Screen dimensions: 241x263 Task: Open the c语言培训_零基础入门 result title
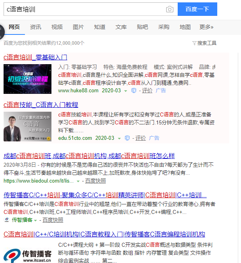pos(35,57)
